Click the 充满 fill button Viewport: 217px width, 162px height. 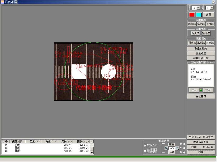(172, 152)
